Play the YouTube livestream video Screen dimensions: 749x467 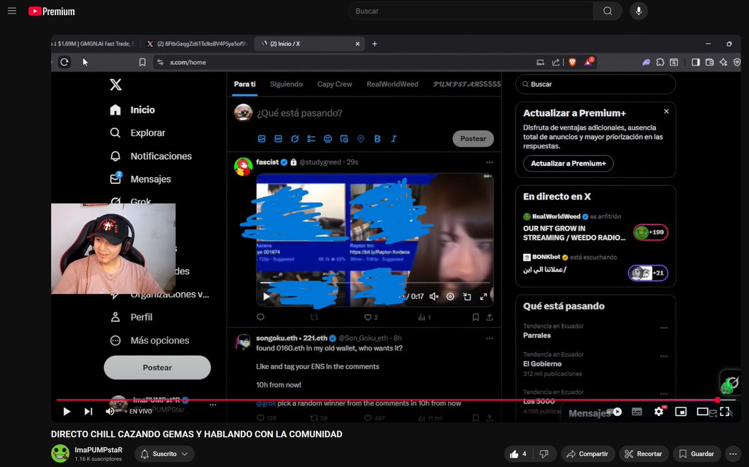[x=67, y=412]
